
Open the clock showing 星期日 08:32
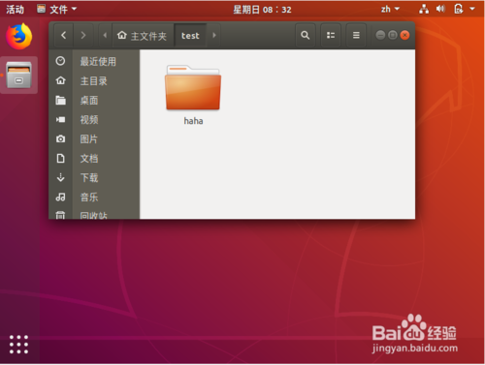[x=262, y=10]
